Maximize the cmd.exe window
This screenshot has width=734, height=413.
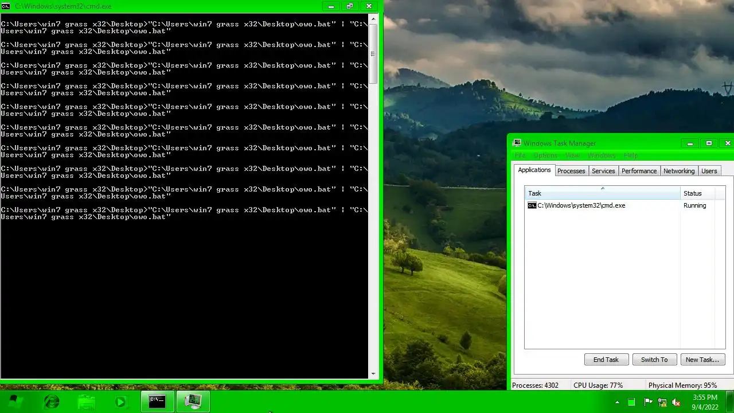click(x=350, y=6)
